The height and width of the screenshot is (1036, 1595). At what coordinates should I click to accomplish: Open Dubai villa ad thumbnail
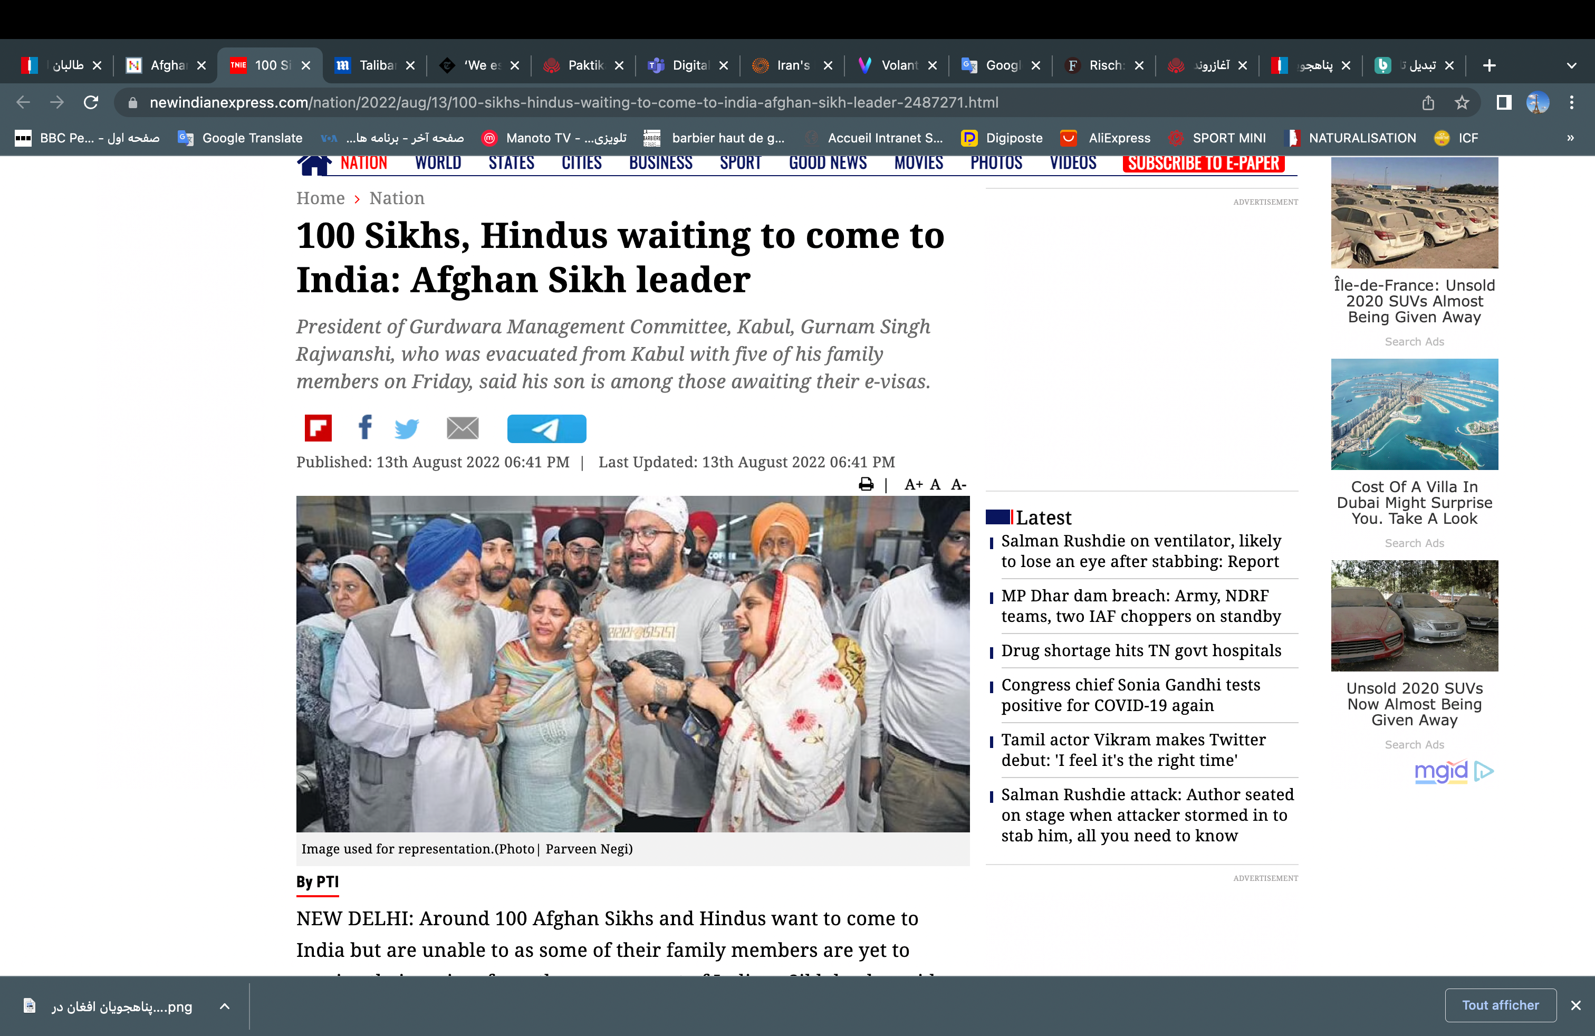coord(1414,414)
